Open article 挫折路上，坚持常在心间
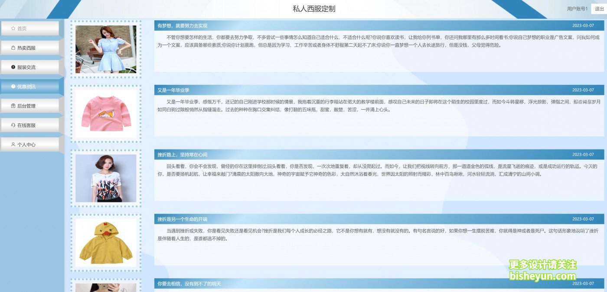The height and width of the screenshot is (292, 607). (x=183, y=155)
